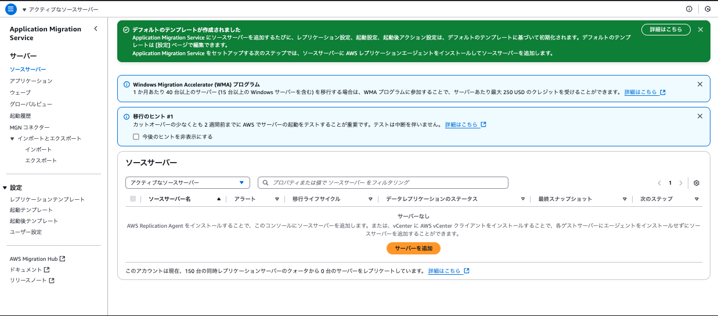Open アクティブなソースサーバー dropdown
718x316 pixels.
click(x=187, y=182)
